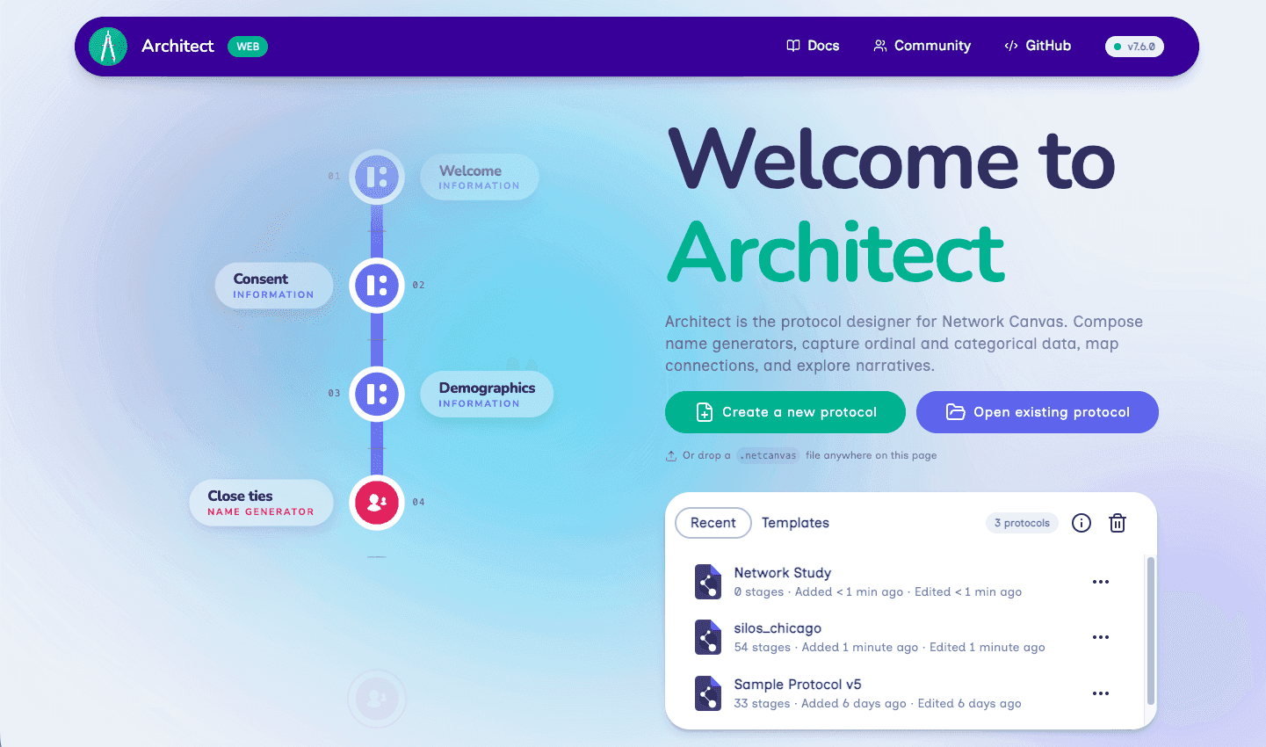The image size is (1266, 747).
Task: Click the 3 protocols count badge
Action: [x=1022, y=523]
